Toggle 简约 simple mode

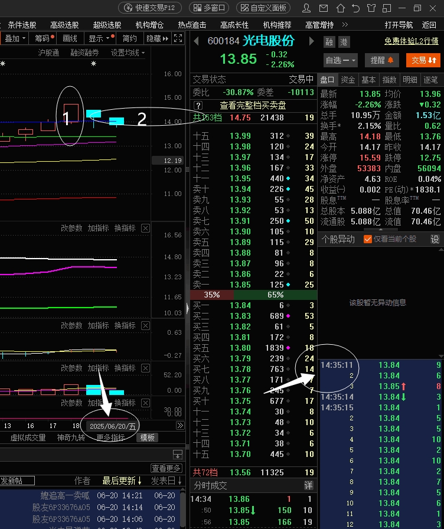pos(129,38)
